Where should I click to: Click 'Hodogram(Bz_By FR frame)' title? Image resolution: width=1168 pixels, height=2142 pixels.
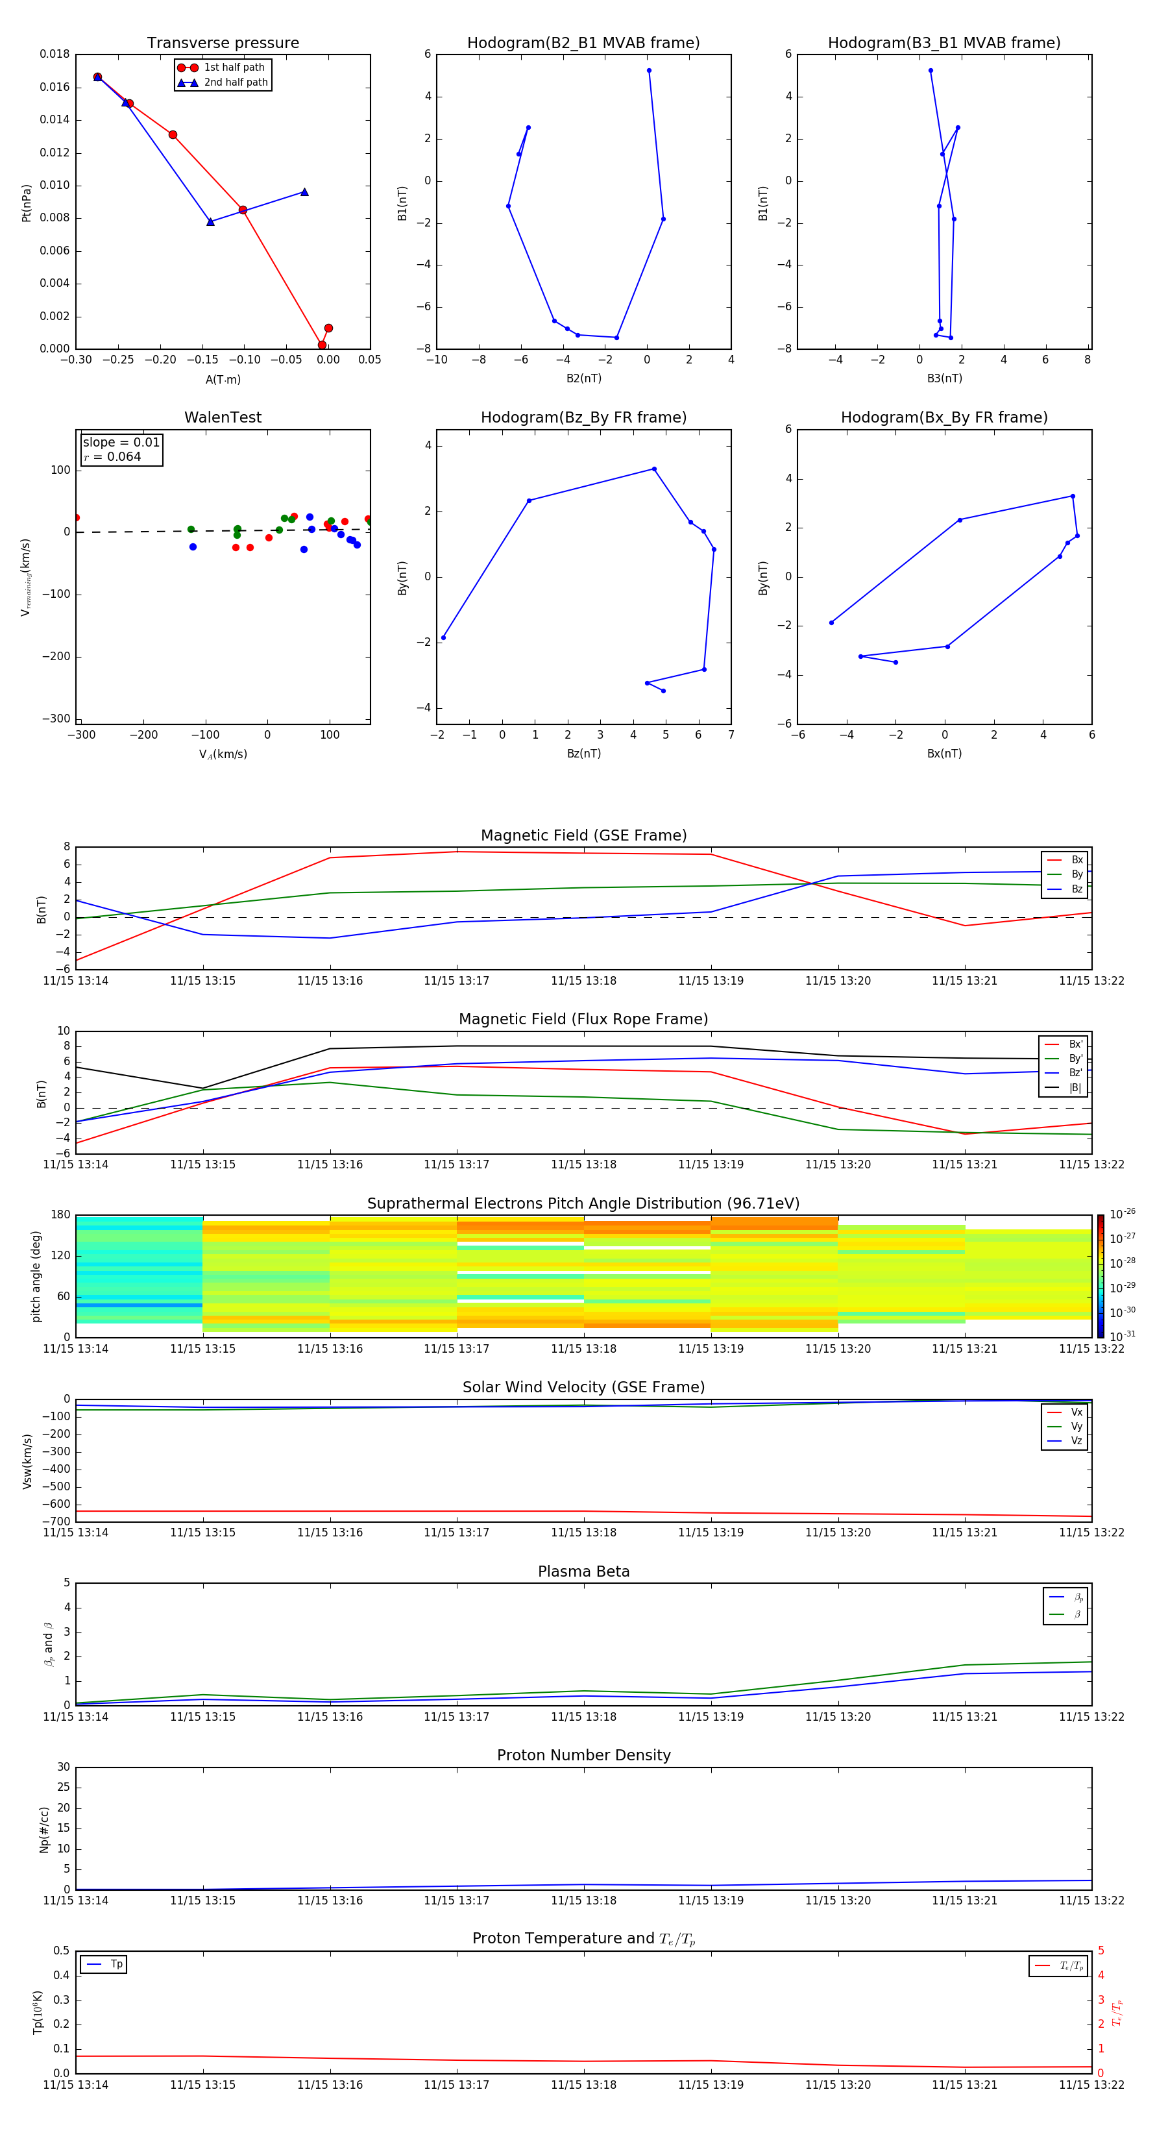pyautogui.click(x=583, y=417)
